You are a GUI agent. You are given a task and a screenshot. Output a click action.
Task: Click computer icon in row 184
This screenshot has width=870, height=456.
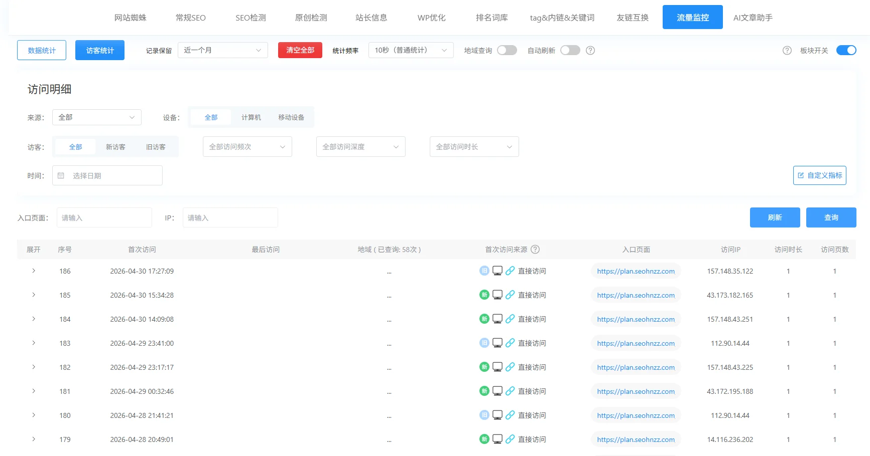click(498, 319)
